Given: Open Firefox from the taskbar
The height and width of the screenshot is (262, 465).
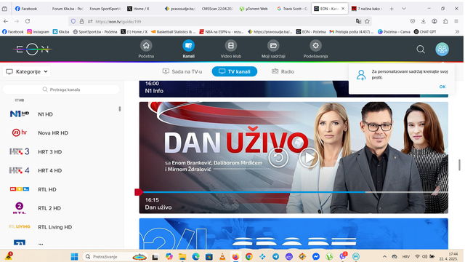Looking at the screenshot, I should pyautogui.click(x=235, y=256).
